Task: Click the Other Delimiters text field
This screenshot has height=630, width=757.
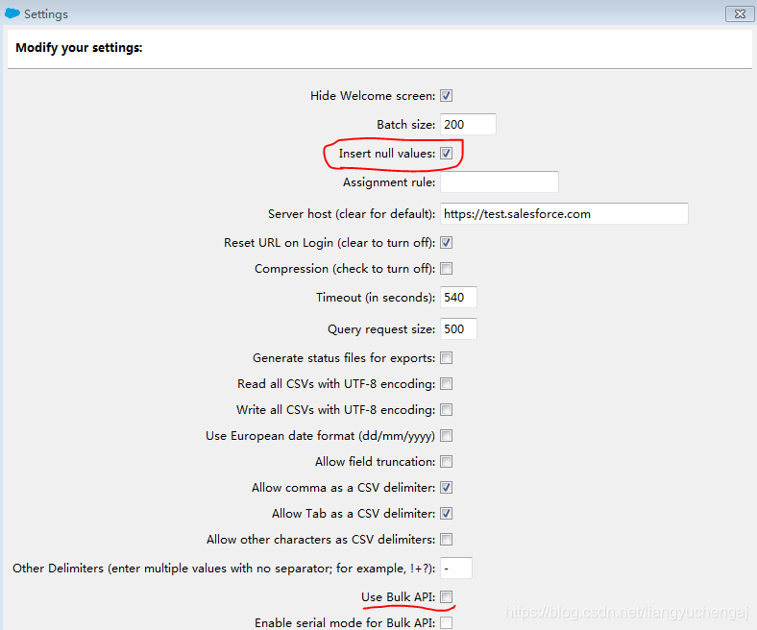Action: (x=455, y=569)
